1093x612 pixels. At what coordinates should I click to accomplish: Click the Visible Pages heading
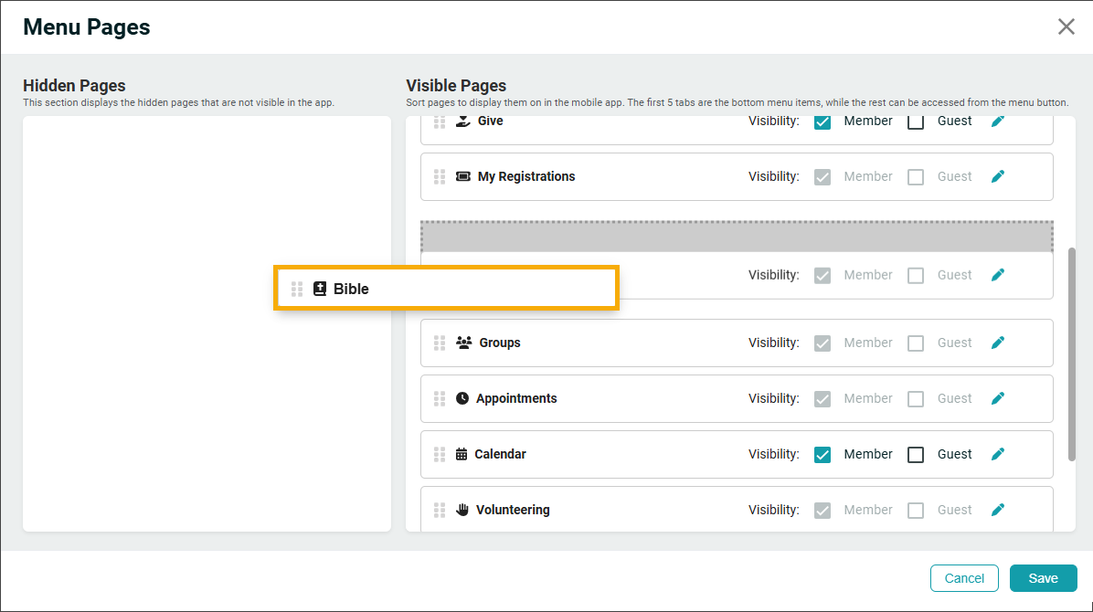click(456, 86)
